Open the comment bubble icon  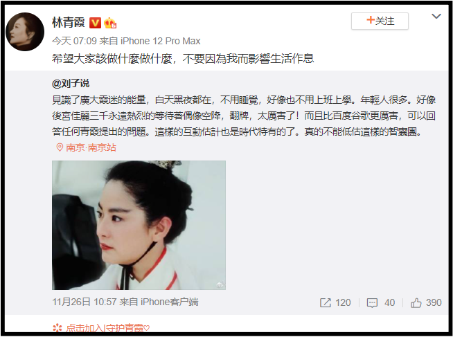372,302
